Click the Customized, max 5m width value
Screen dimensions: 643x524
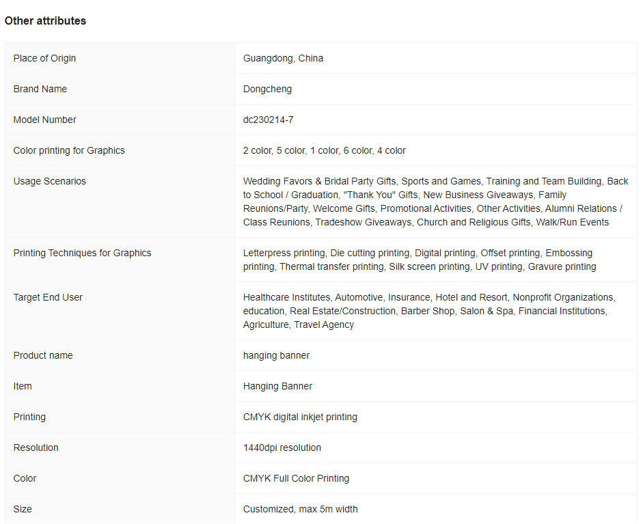pos(300,509)
